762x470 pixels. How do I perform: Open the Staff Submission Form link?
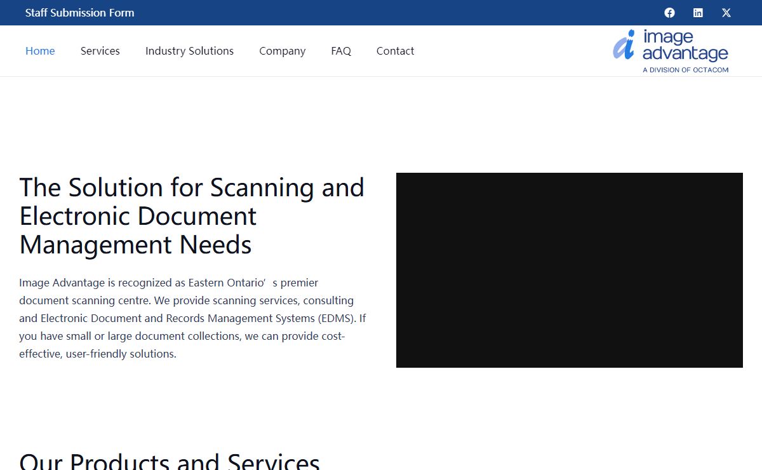[x=80, y=13]
